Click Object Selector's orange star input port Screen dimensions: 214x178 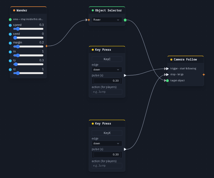pyautogui.click(x=89, y=20)
